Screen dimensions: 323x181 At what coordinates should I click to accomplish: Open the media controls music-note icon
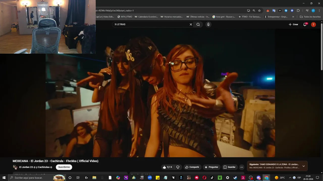tap(307, 11)
